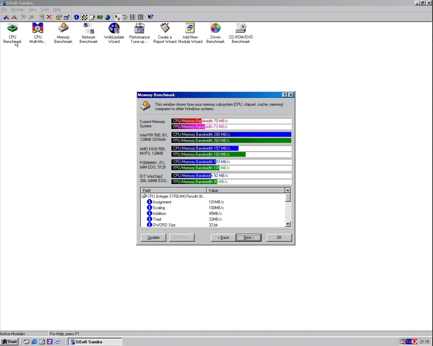Click the SiSoft Sandra taskbar button
Viewport: 433px width, 346px height.
pyautogui.click(x=95, y=342)
